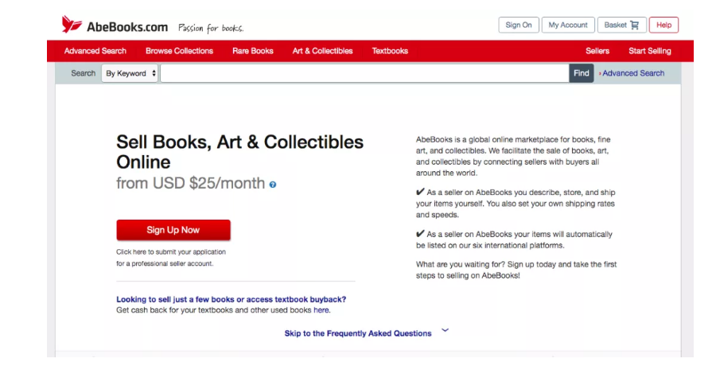
Task: Open the Art & Collectibles section
Action: [322, 51]
